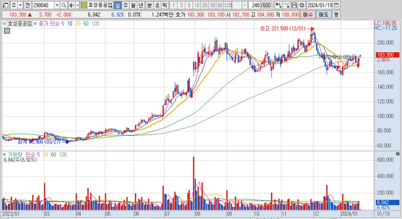Screen dimensions: 402x219
Task: Click the 호가 quote label
Action: (x=180, y=15)
